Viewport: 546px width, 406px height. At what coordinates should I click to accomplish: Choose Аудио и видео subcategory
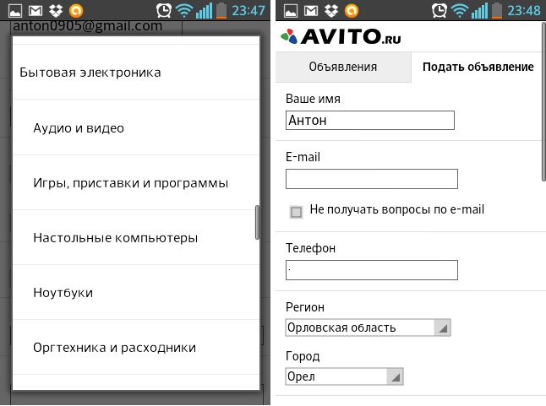pos(136,127)
